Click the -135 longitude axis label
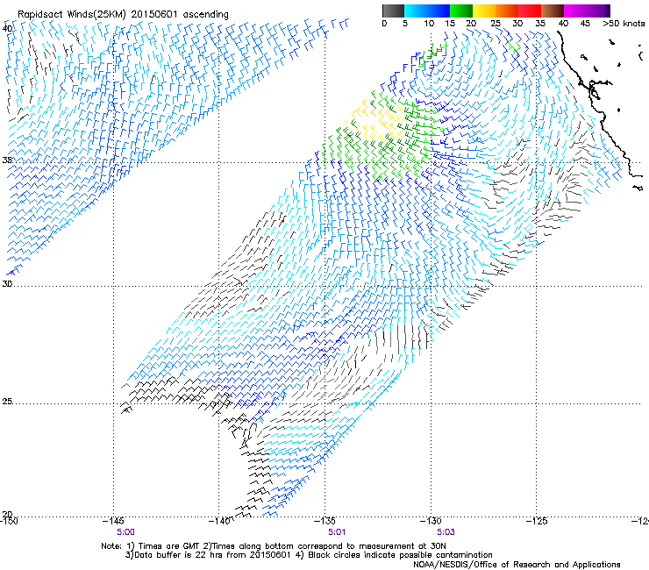 point(324,521)
